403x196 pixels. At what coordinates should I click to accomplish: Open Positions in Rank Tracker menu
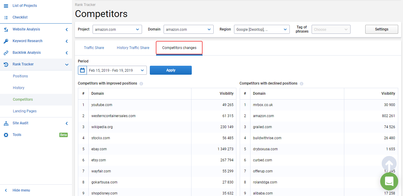pyautogui.click(x=20, y=76)
